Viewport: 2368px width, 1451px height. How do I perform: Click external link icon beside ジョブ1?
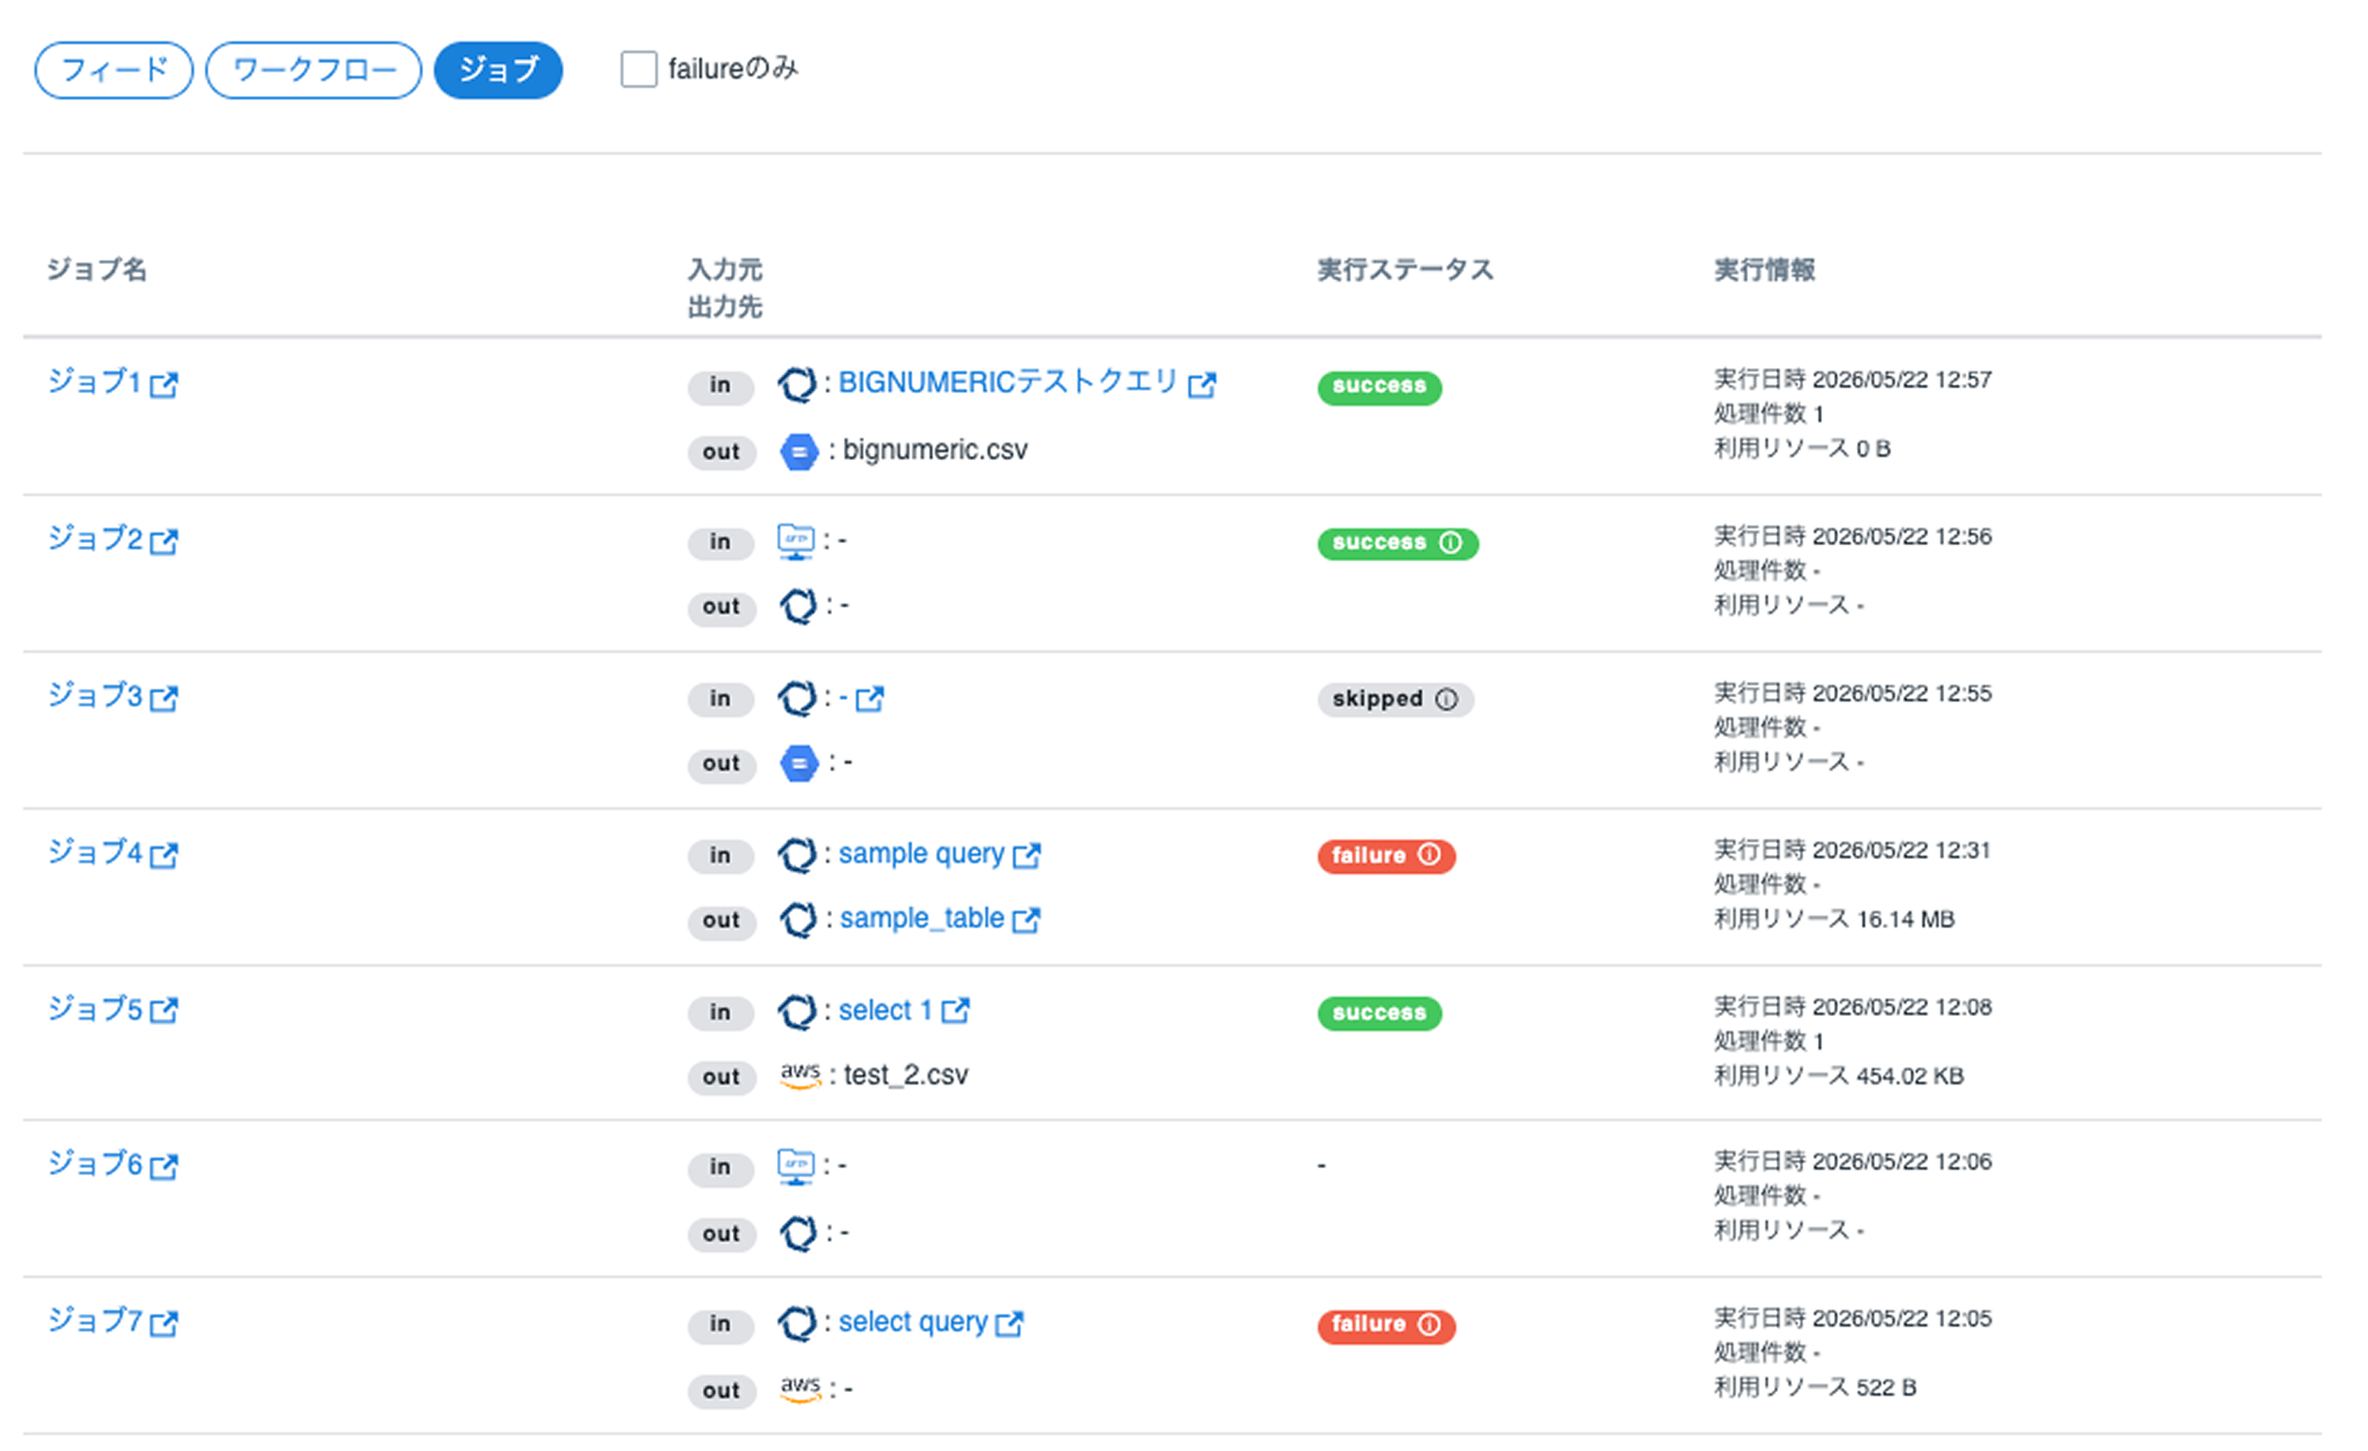point(164,385)
